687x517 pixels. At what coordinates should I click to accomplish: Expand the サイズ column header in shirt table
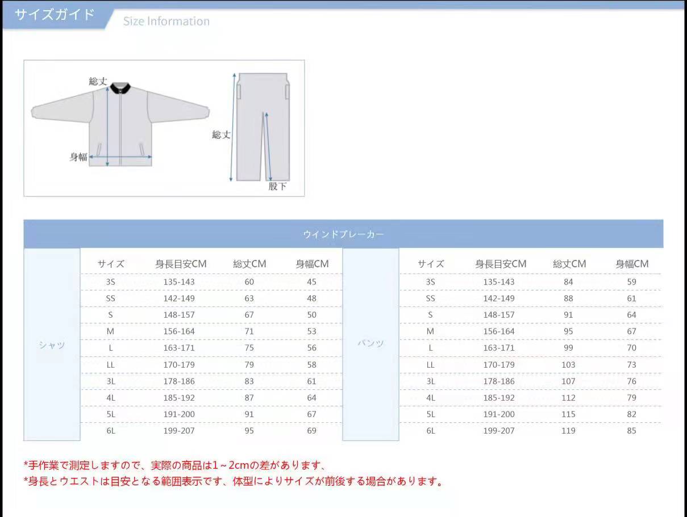pos(112,264)
